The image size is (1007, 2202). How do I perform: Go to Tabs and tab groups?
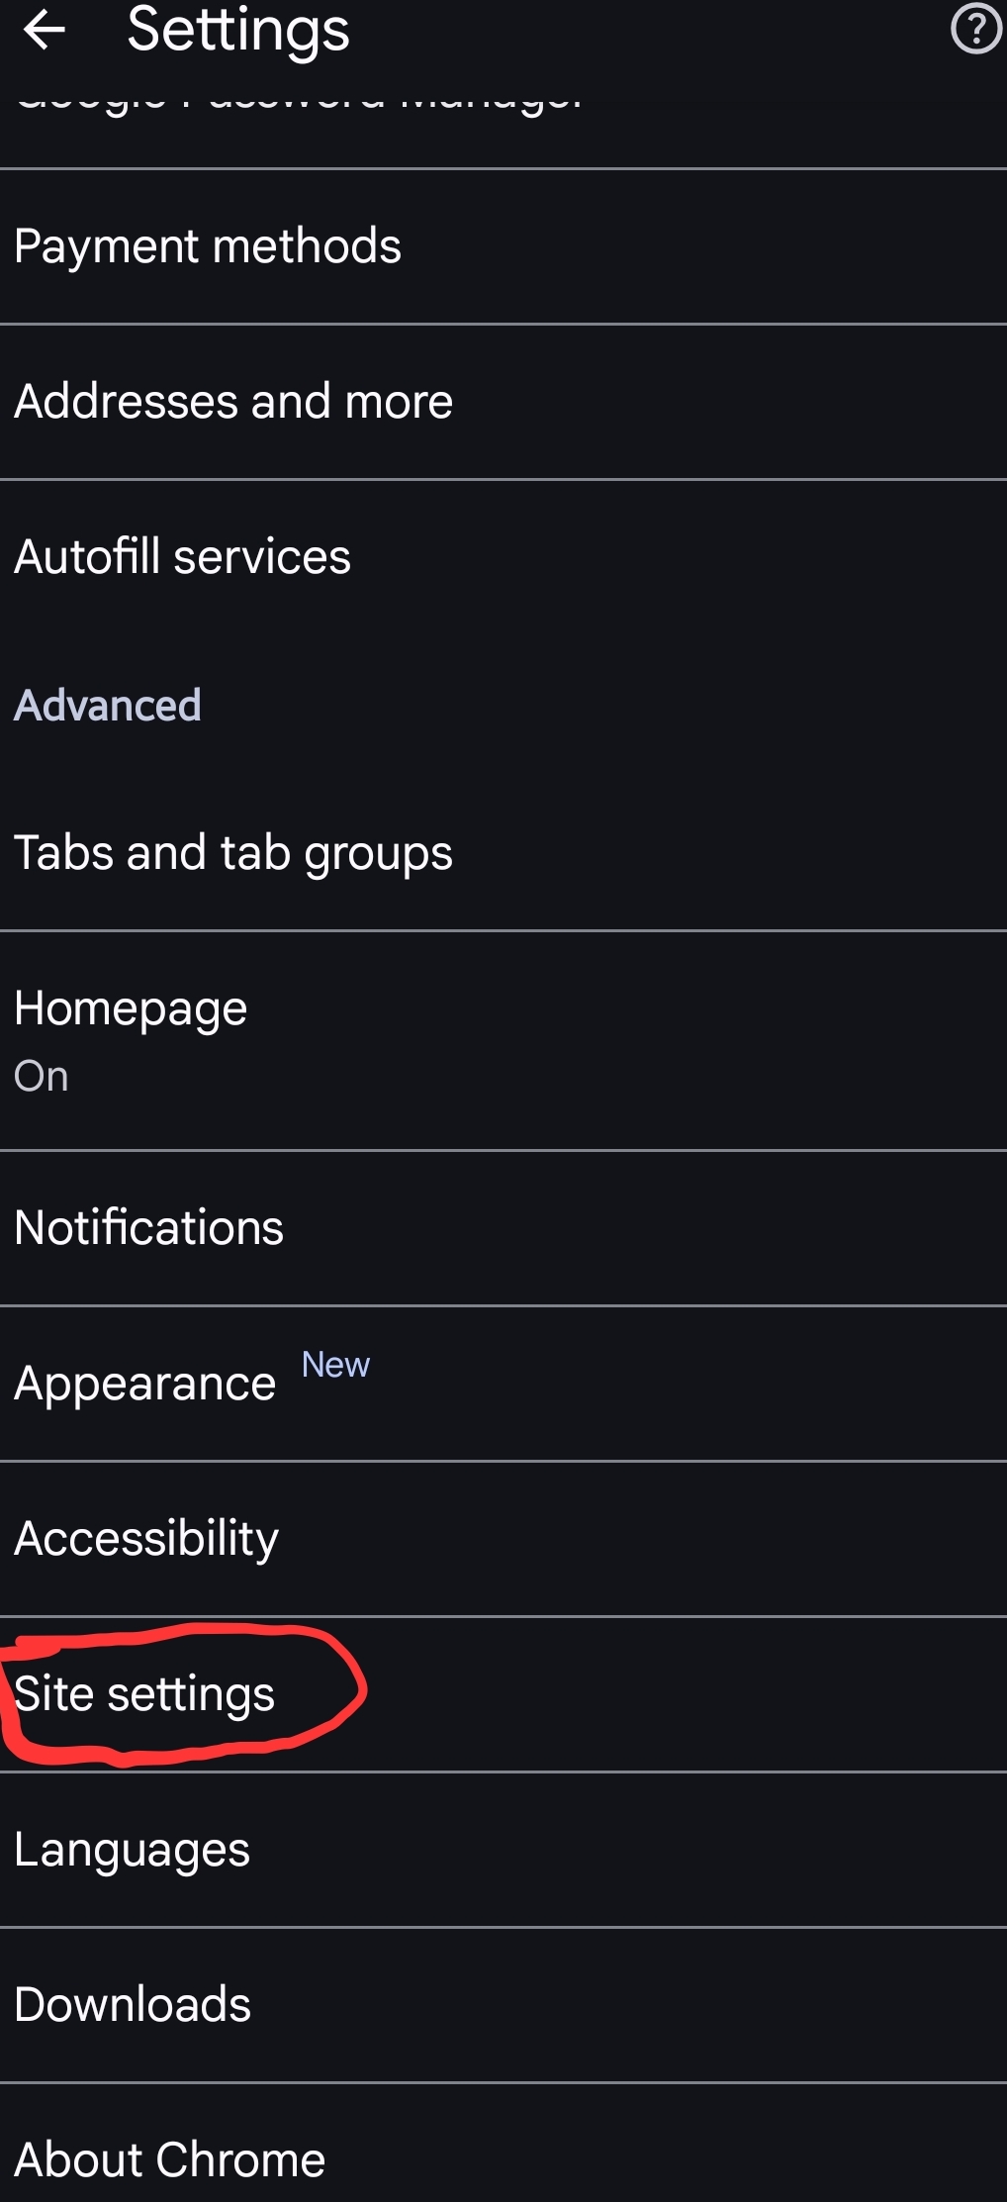(233, 853)
